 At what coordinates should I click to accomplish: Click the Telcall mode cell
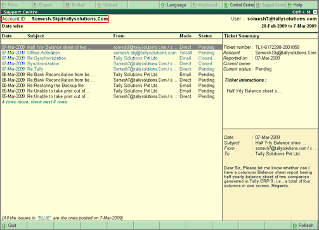186,53
